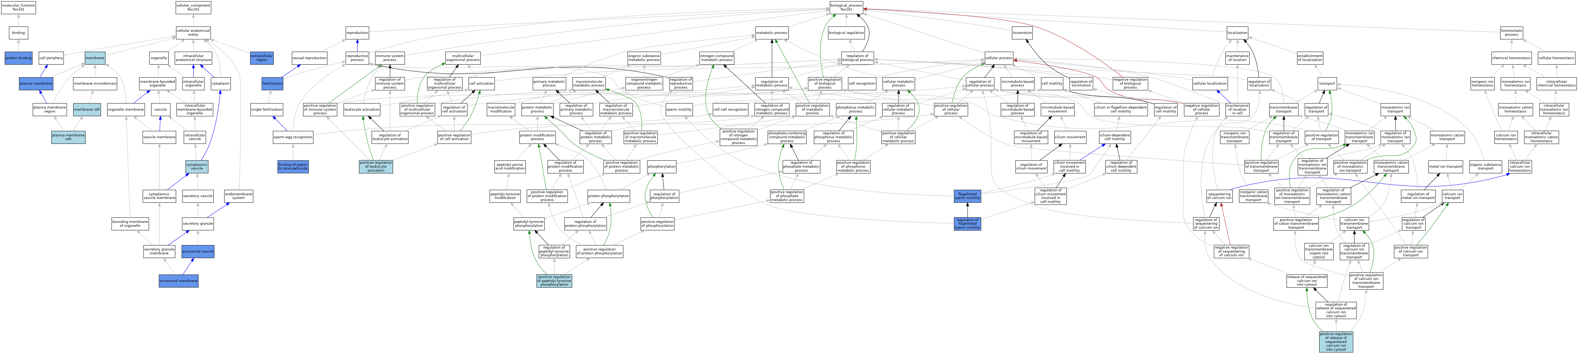Screen dimensions: 1578x354
Task: Click the blue 'protein binding' node
Action: 18,58
